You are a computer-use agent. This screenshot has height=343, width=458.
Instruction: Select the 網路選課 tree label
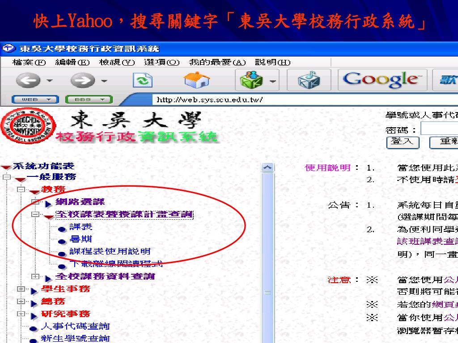click(80, 202)
